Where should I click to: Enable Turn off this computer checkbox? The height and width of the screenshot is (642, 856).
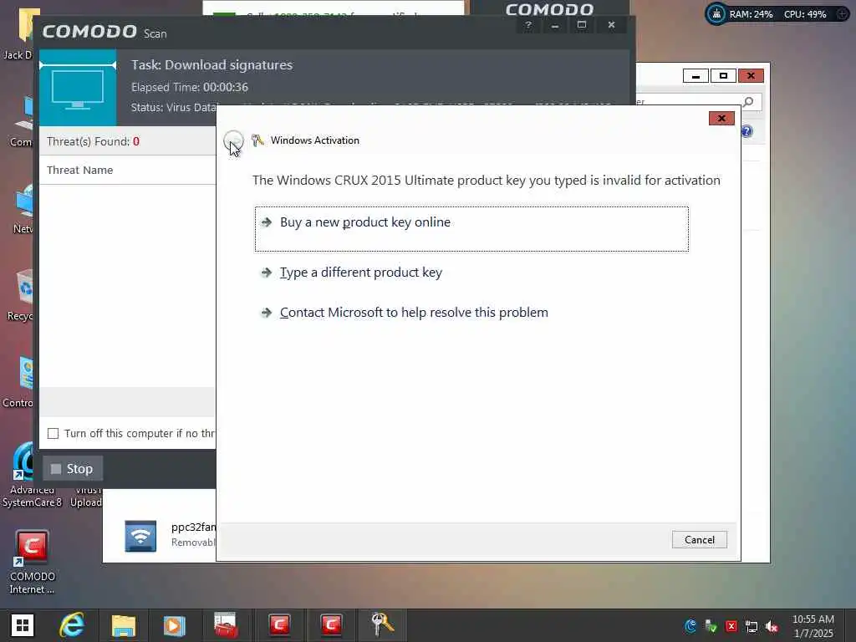click(53, 434)
